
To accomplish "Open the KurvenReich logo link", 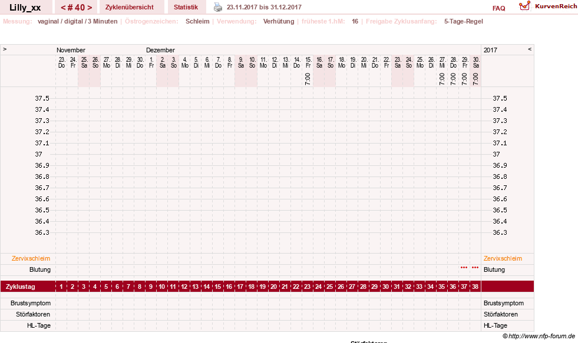I will [x=548, y=6].
